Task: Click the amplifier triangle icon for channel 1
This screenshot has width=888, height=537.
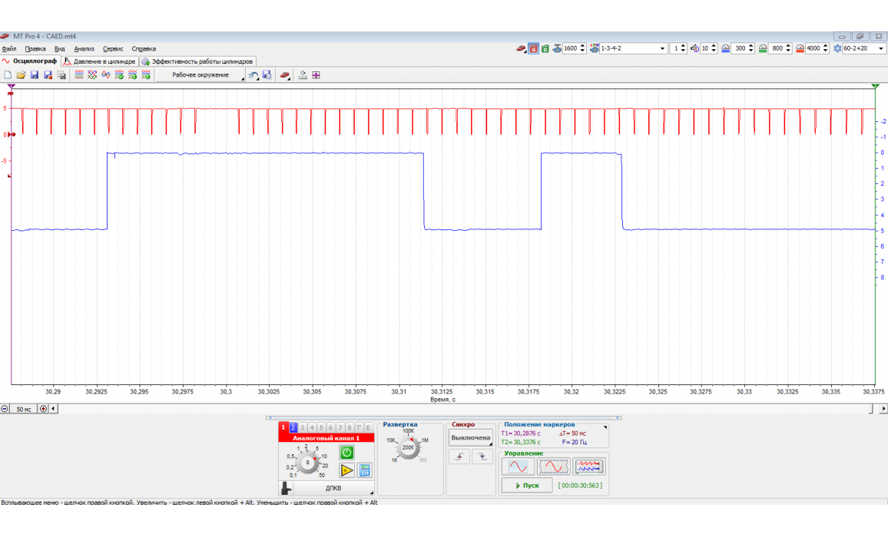Action: click(346, 470)
